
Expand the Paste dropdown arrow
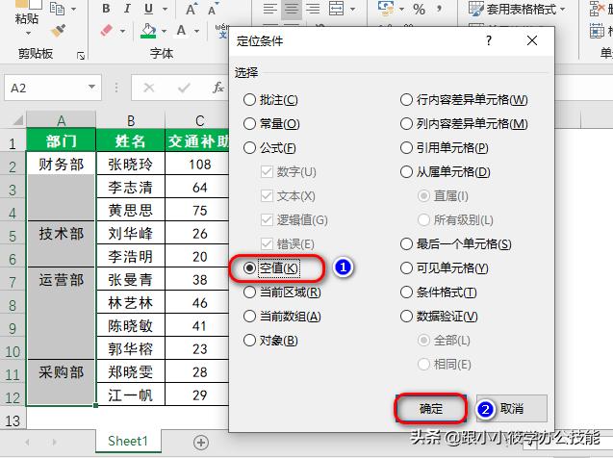(28, 34)
